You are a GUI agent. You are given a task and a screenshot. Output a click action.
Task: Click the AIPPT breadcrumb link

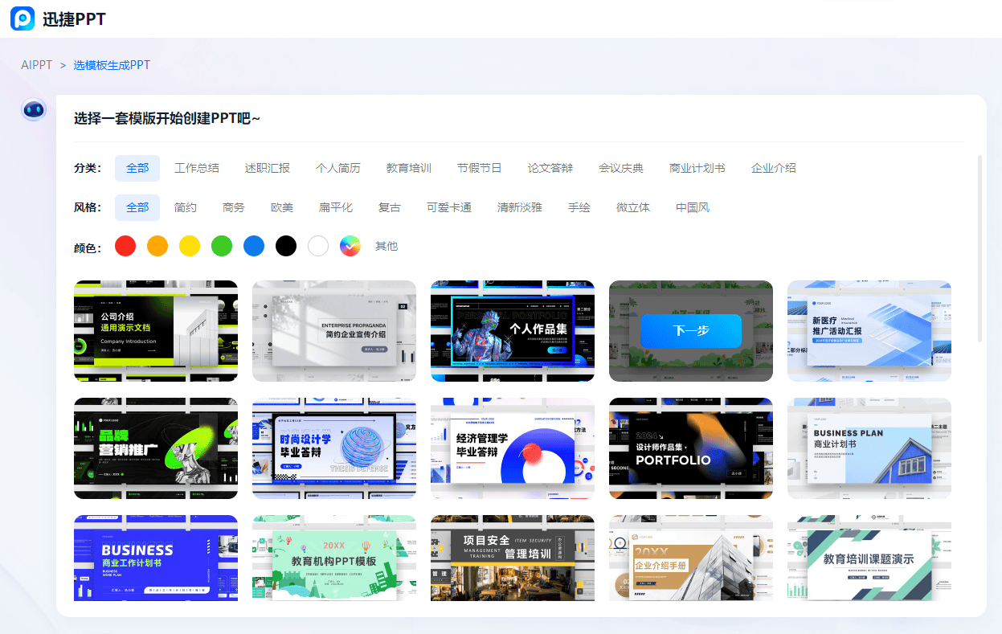[36, 65]
